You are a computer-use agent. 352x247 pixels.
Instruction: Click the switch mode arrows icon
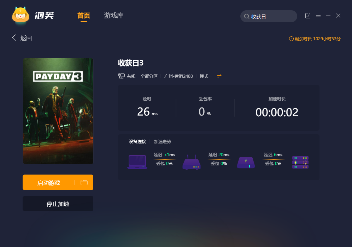219,76
